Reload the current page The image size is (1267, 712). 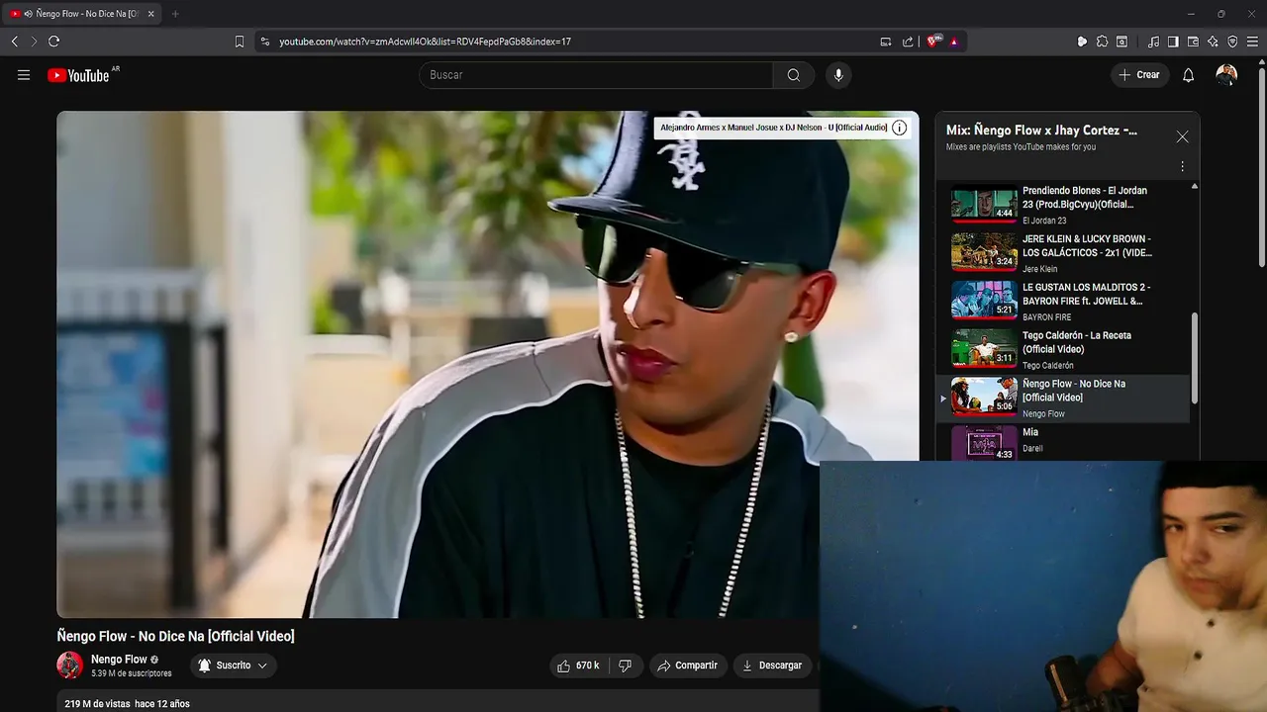(54, 42)
